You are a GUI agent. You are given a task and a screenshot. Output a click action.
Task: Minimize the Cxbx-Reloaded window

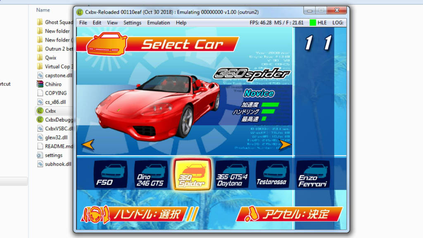(309, 10)
